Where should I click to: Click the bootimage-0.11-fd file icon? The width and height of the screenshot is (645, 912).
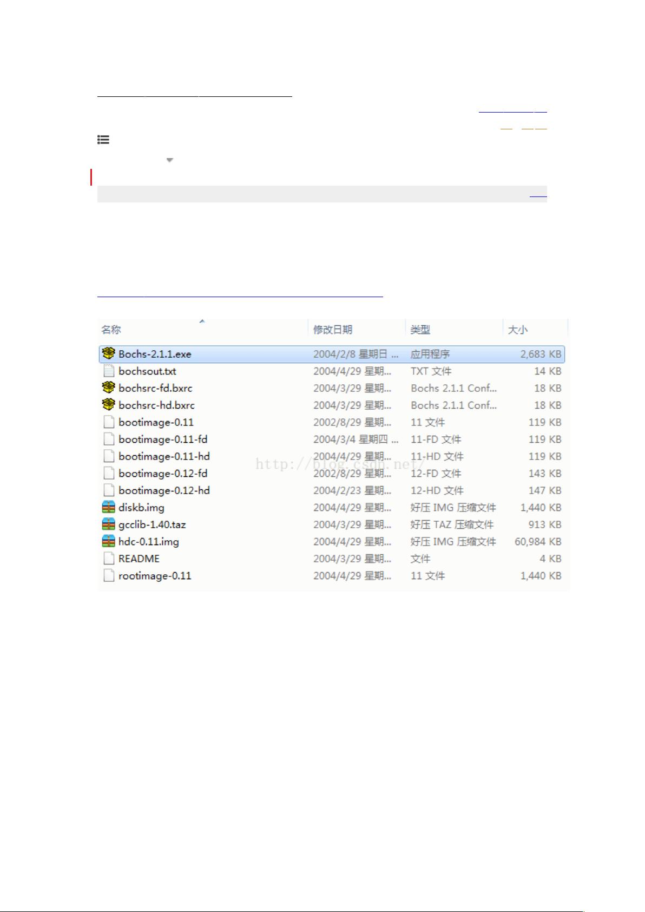point(109,439)
